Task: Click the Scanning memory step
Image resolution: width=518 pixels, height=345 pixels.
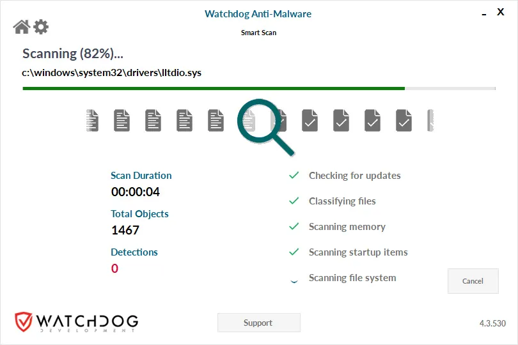Action: point(347,227)
